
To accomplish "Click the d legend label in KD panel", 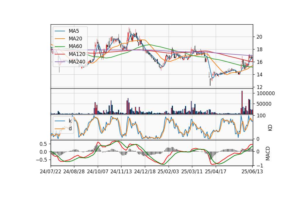I will pos(70,129).
